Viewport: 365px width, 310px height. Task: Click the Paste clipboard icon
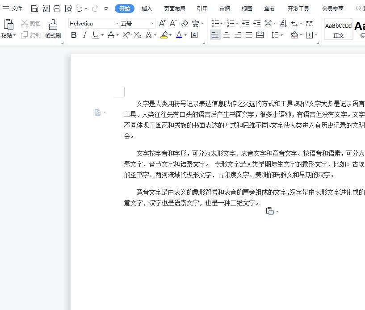pos(8,24)
